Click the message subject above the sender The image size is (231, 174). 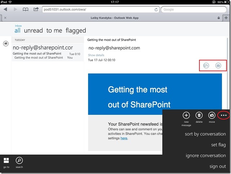pos(112,40)
